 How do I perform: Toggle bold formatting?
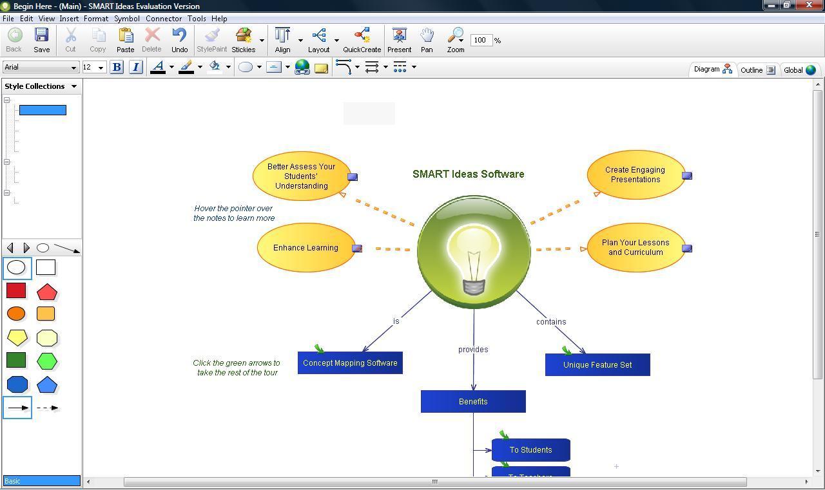click(117, 67)
